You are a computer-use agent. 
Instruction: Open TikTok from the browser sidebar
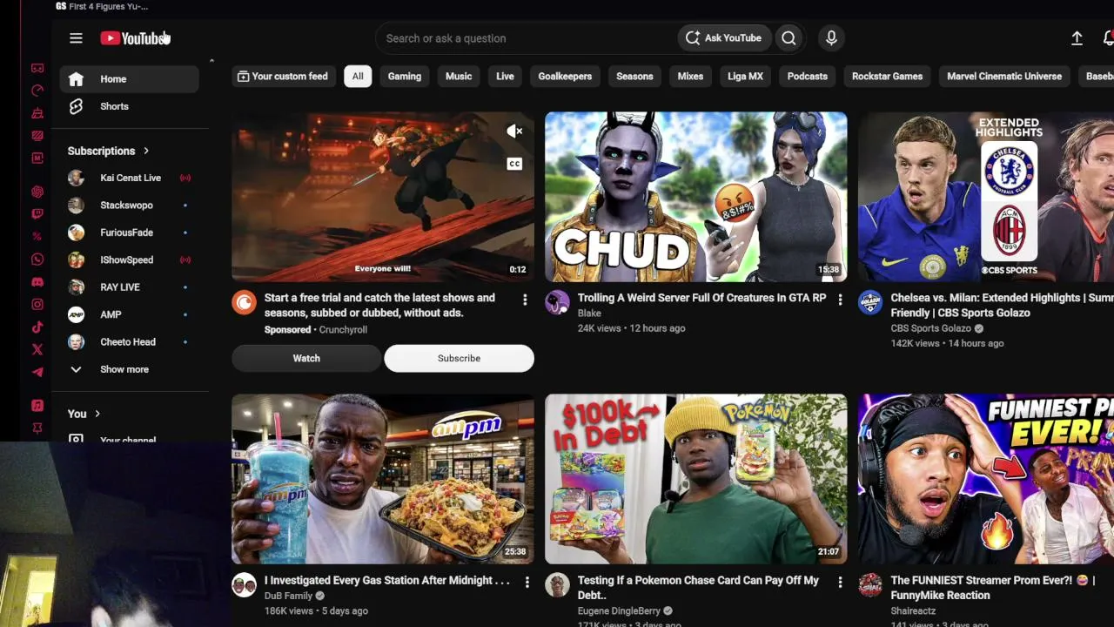[x=37, y=327]
